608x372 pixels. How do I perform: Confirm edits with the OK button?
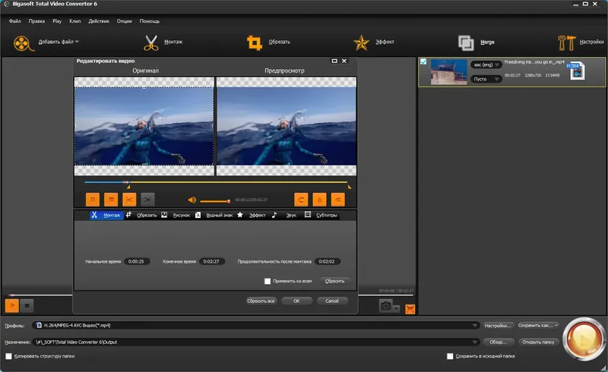(x=296, y=301)
